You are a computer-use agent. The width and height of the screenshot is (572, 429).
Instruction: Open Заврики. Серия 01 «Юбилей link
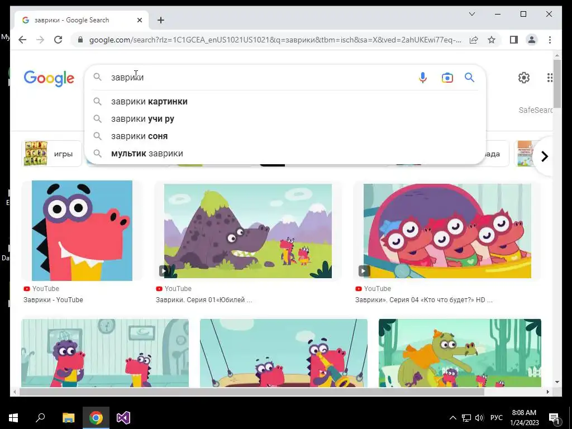204,300
